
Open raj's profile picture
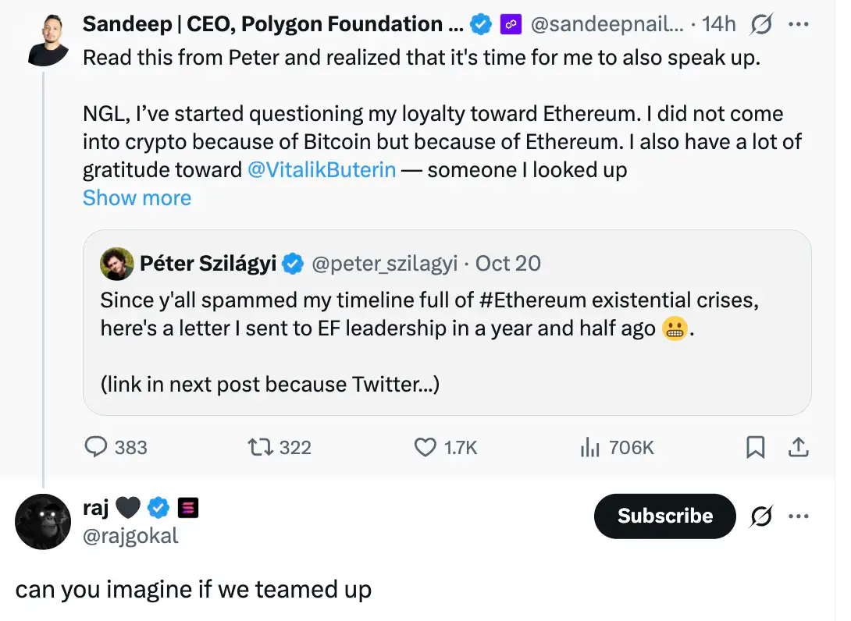tap(43, 522)
